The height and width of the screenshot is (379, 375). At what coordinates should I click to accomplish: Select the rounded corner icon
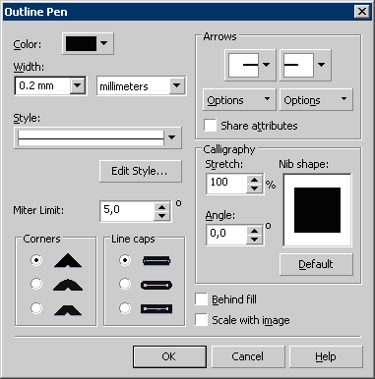(68, 285)
